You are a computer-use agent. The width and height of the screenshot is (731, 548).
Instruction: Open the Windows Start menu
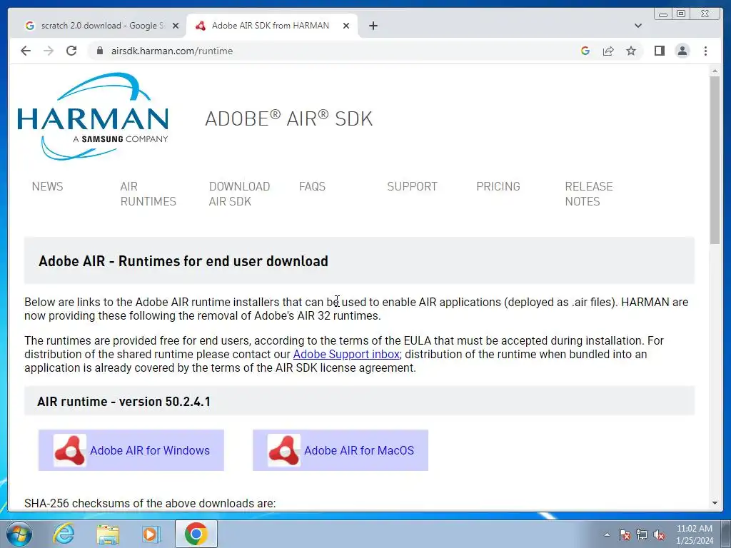tap(19, 534)
